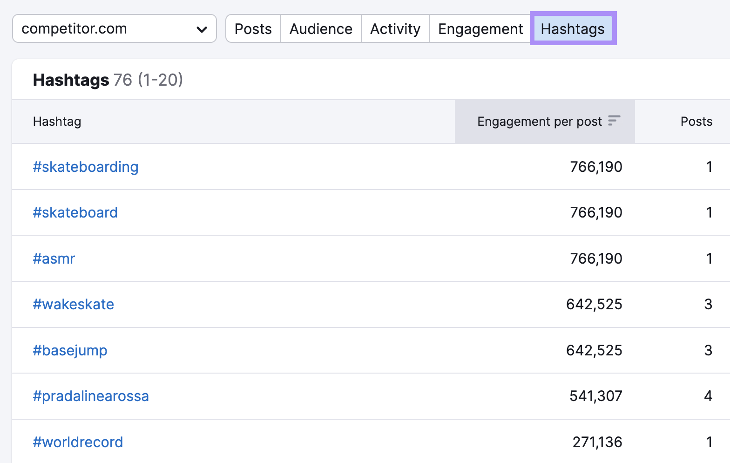Select engagement value 766,190 in #asmr row
Screen dimensions: 730x463
click(x=596, y=259)
